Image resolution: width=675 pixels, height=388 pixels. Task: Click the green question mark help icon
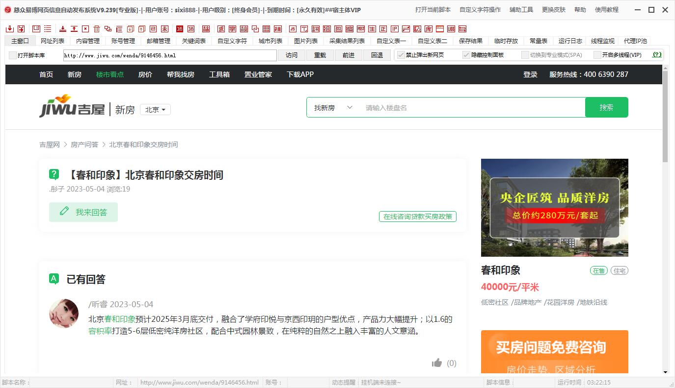click(x=657, y=55)
